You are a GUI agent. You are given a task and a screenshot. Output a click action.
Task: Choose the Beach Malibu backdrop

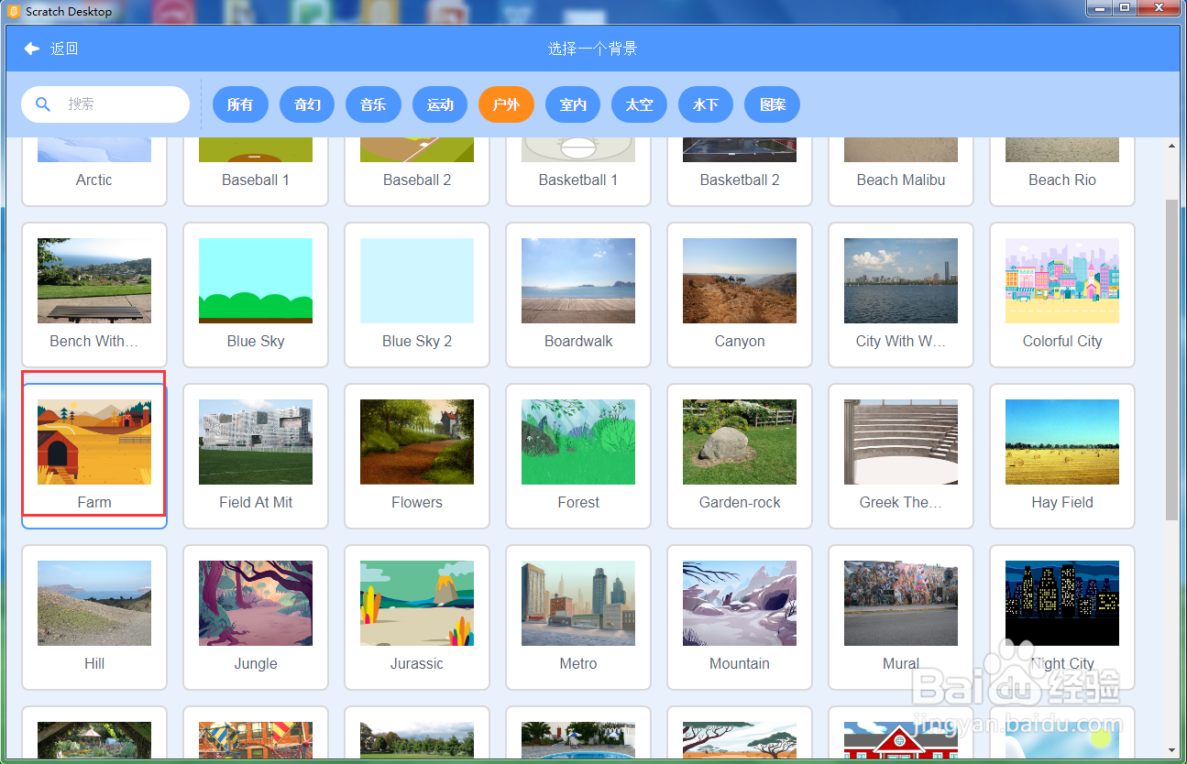pyautogui.click(x=901, y=171)
